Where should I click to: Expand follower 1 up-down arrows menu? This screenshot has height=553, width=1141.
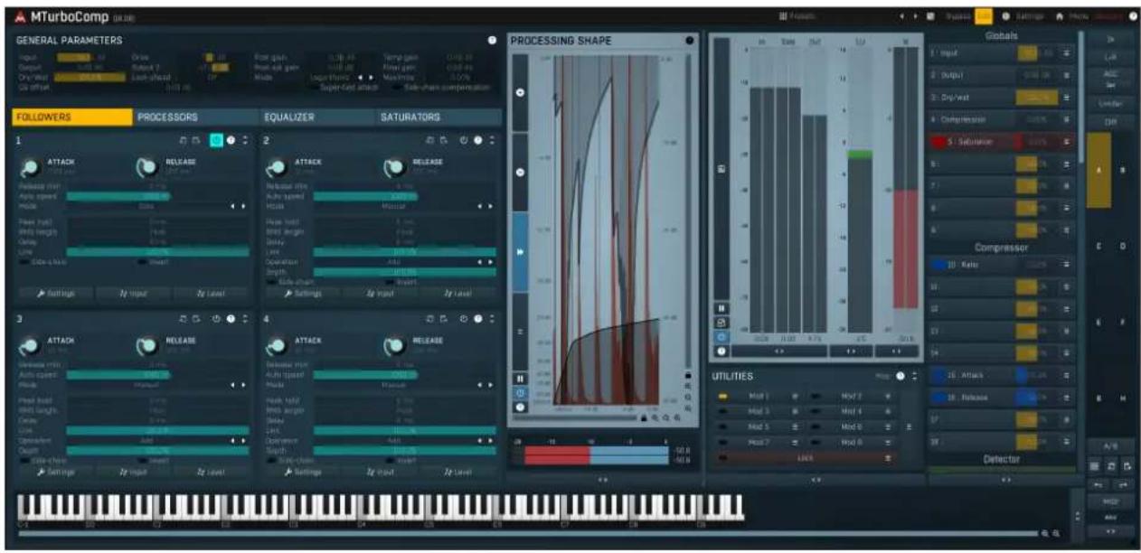[x=244, y=141]
